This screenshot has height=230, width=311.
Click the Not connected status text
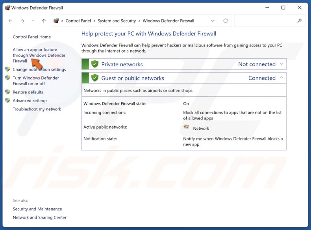(257, 64)
